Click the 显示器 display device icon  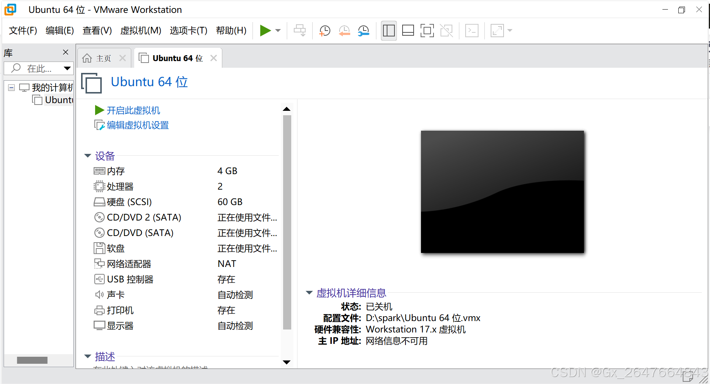click(99, 326)
